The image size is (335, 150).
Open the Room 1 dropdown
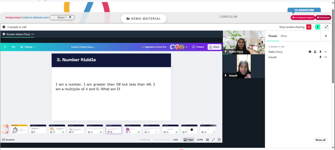pyautogui.click(x=62, y=17)
